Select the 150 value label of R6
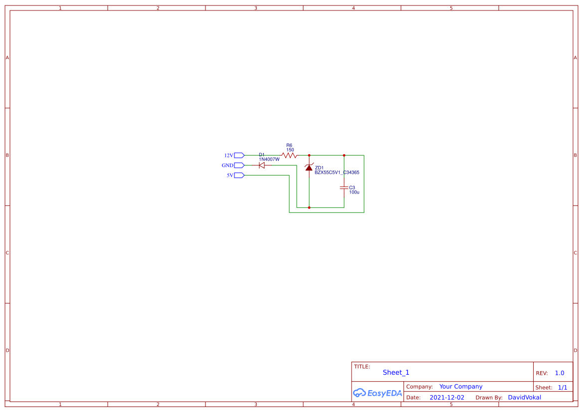583x412 pixels. pyautogui.click(x=289, y=148)
